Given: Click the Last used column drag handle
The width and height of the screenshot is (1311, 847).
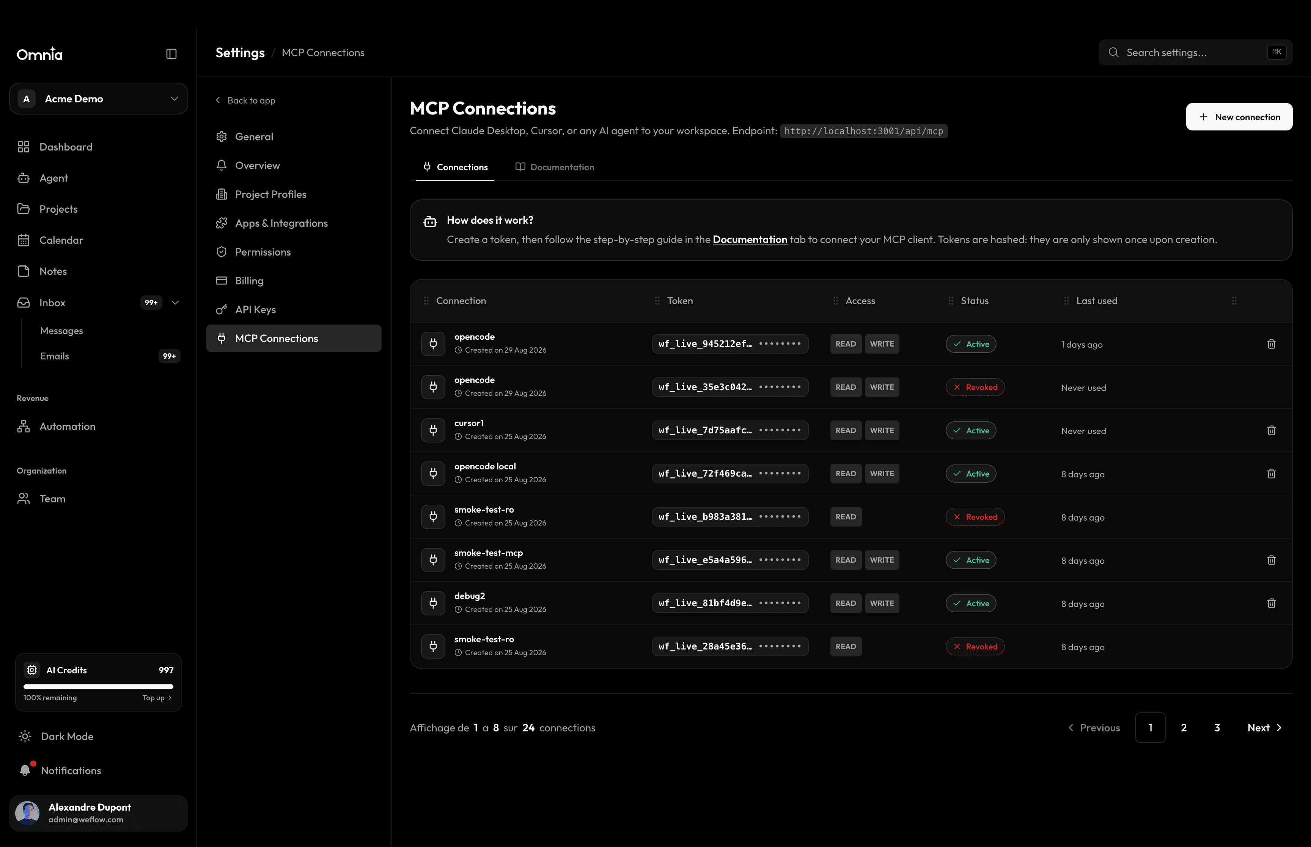Looking at the screenshot, I should [1066, 301].
